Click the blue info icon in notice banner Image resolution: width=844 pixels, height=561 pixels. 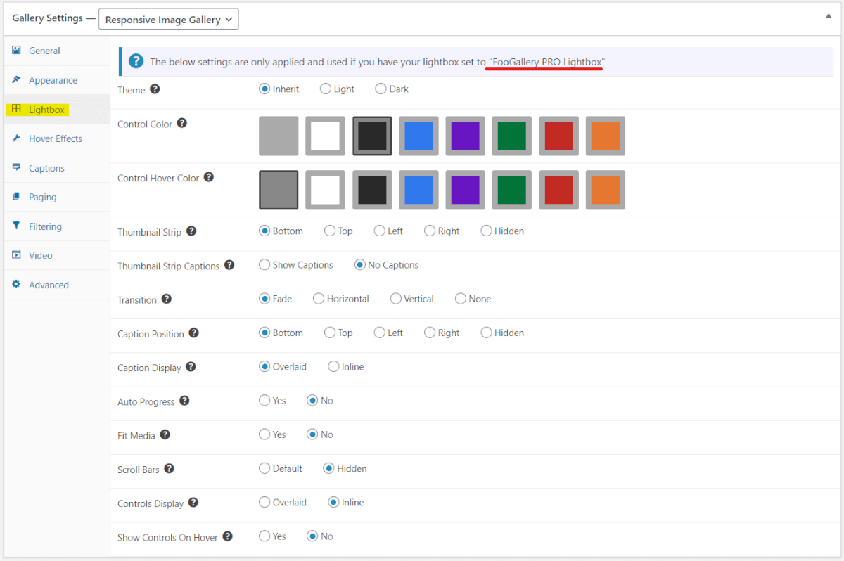[136, 61]
